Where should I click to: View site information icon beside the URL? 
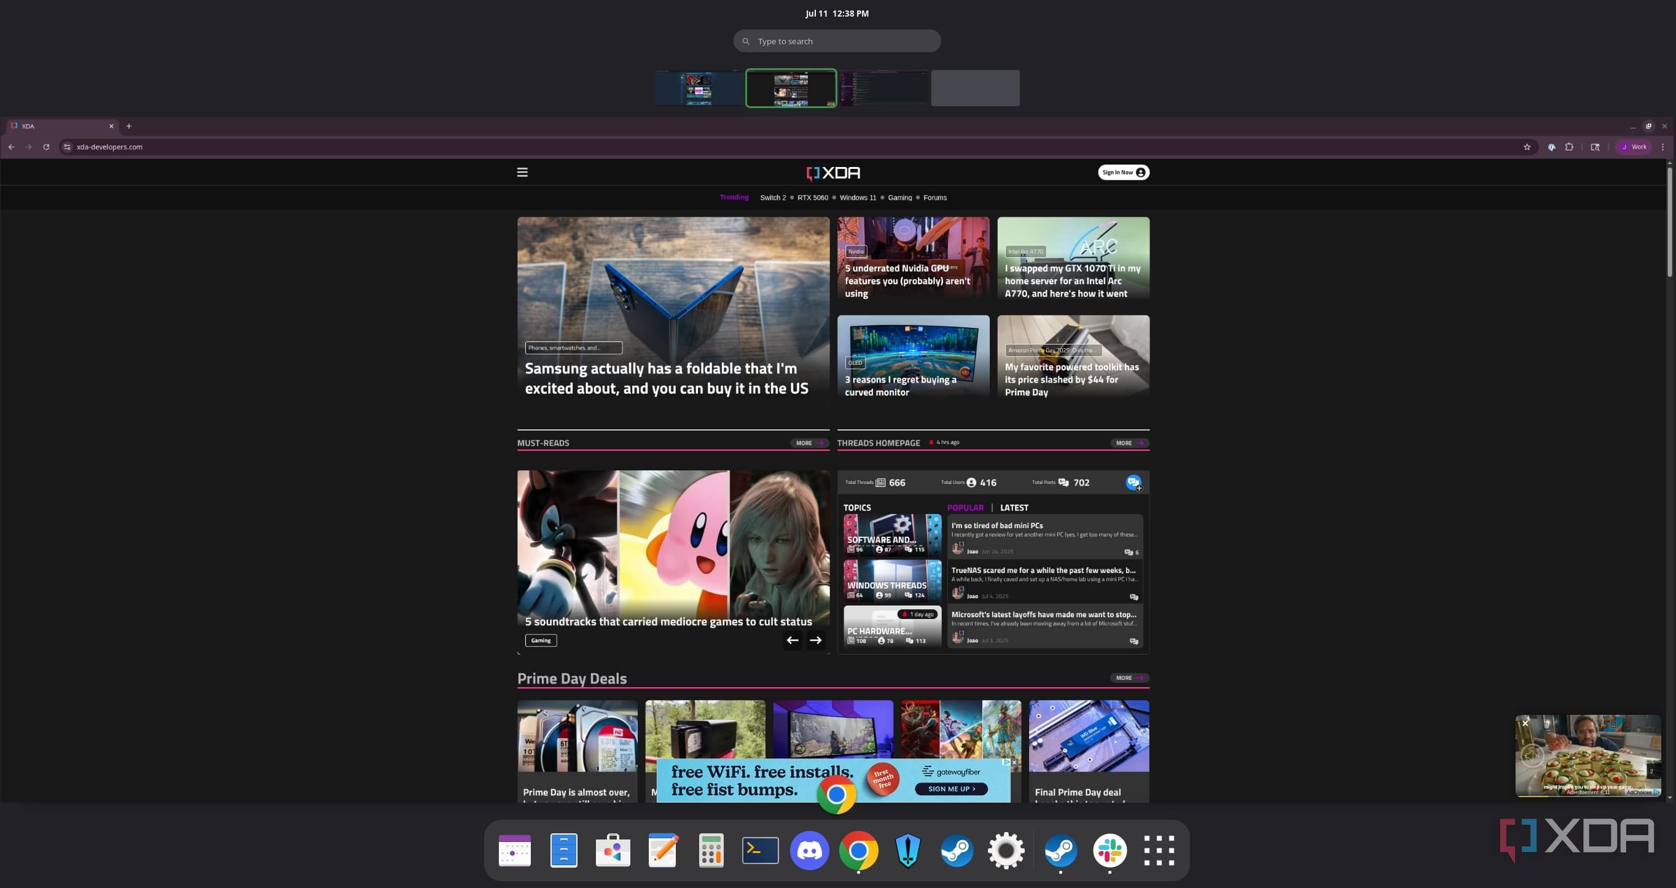67,147
